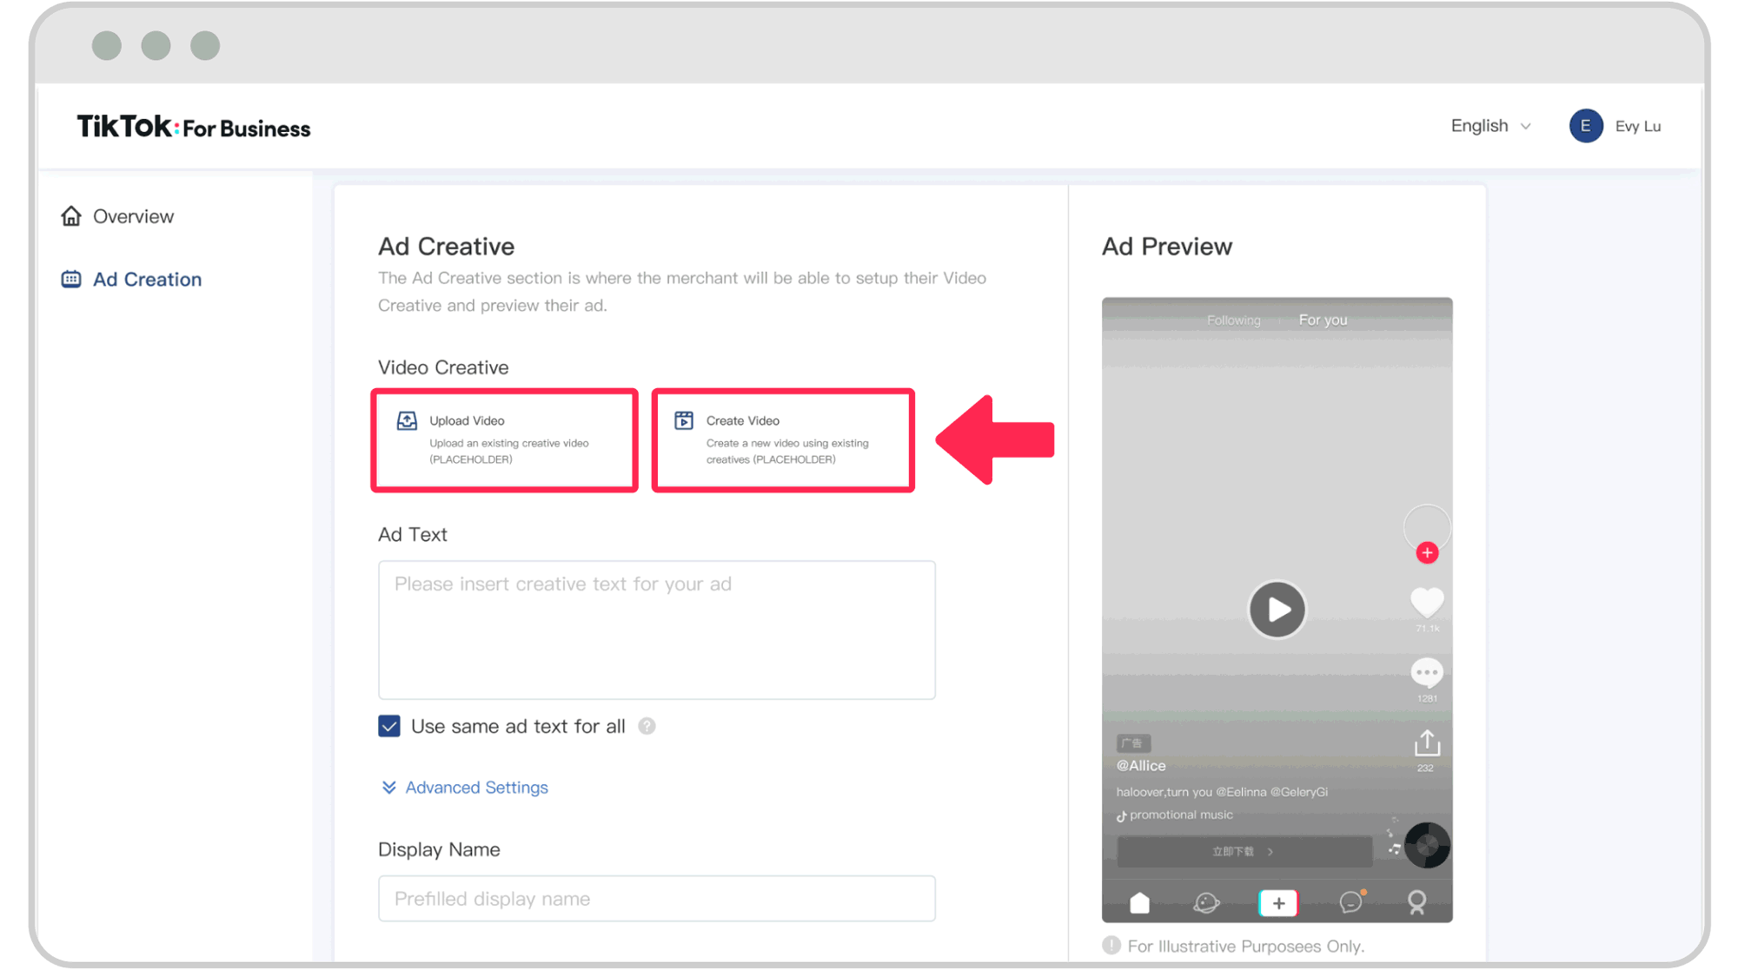This screenshot has width=1738, height=970.
Task: Click the Evy Lu avatar icon
Action: click(1586, 126)
